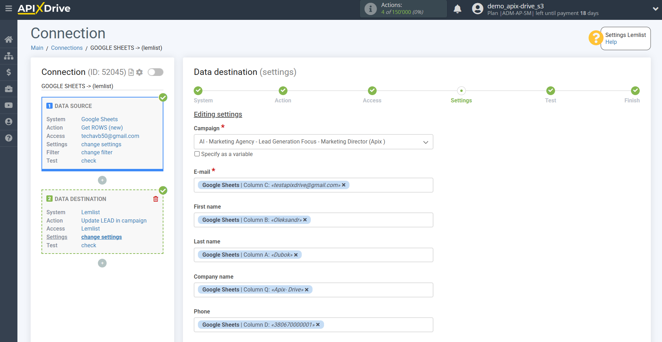Go to the Access step
This screenshot has width=662, height=342.
coord(372,91)
